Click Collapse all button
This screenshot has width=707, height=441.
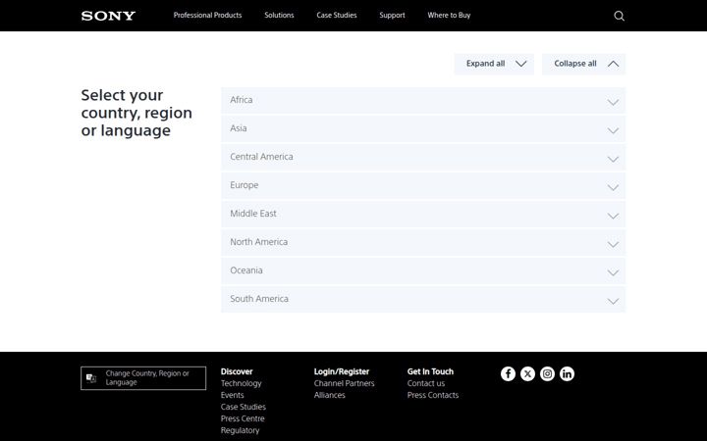tap(583, 64)
